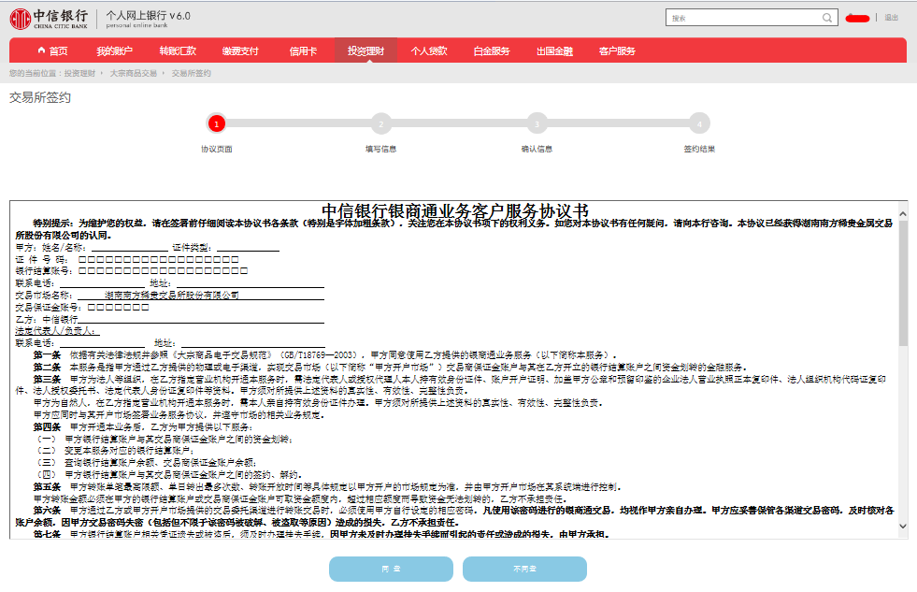Click the agreement scrollbar up arrow
917x592 pixels.
[x=903, y=214]
